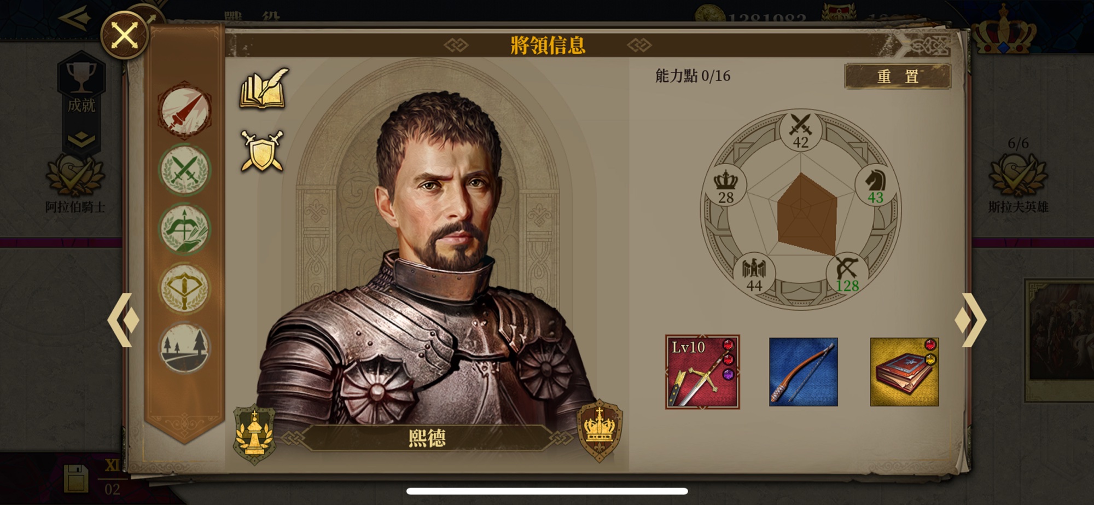This screenshot has width=1094, height=505.
Task: Tap the cavalry horse stat 43
Action: pyautogui.click(x=875, y=186)
